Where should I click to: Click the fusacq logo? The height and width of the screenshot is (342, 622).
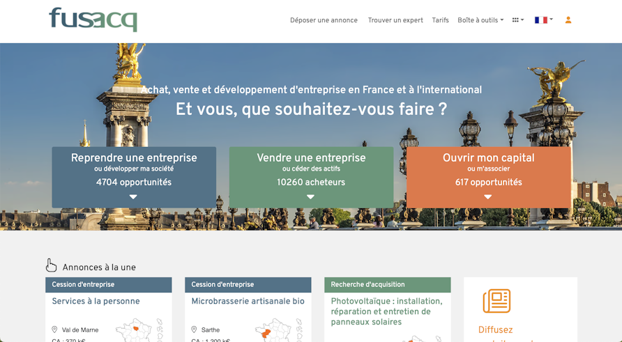93,20
